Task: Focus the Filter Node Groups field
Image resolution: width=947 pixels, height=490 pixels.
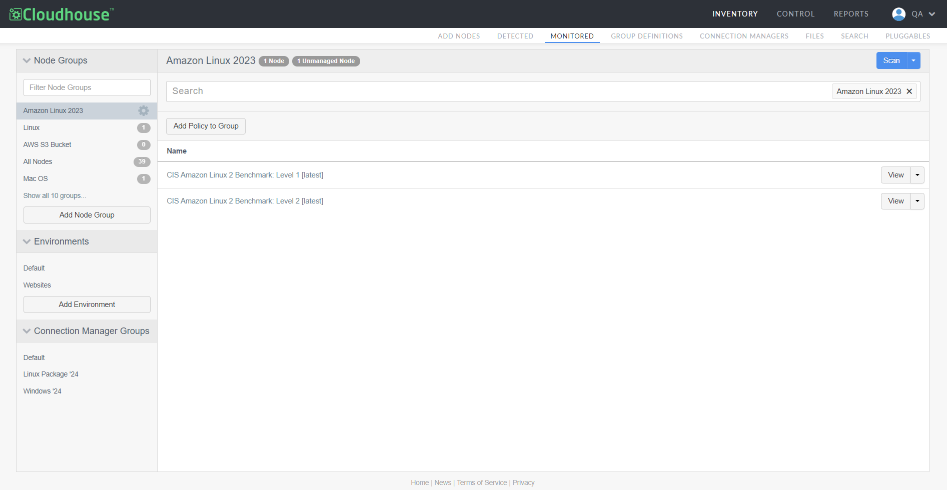Action: point(87,87)
